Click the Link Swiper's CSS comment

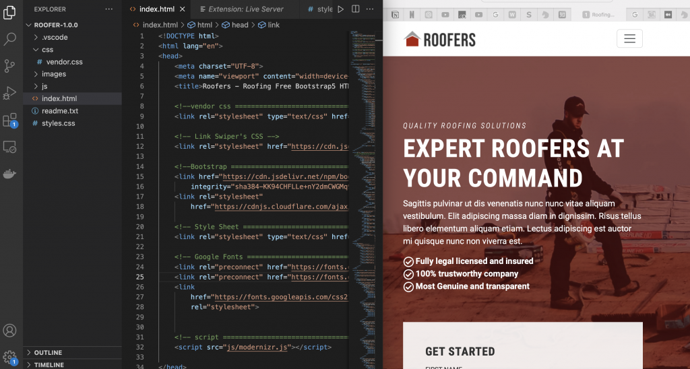pos(226,136)
